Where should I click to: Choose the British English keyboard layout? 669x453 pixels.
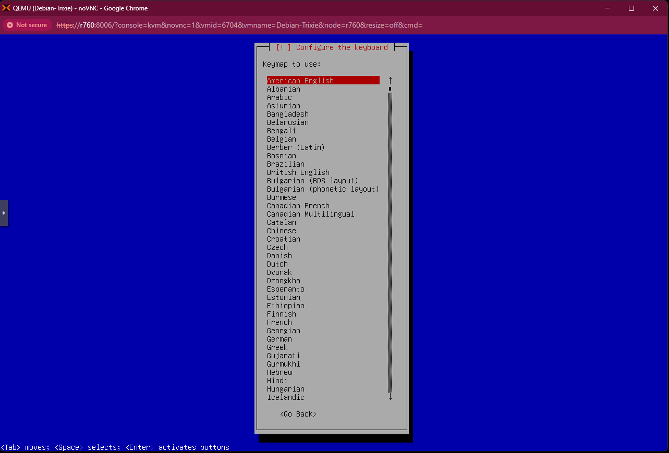coord(298,172)
